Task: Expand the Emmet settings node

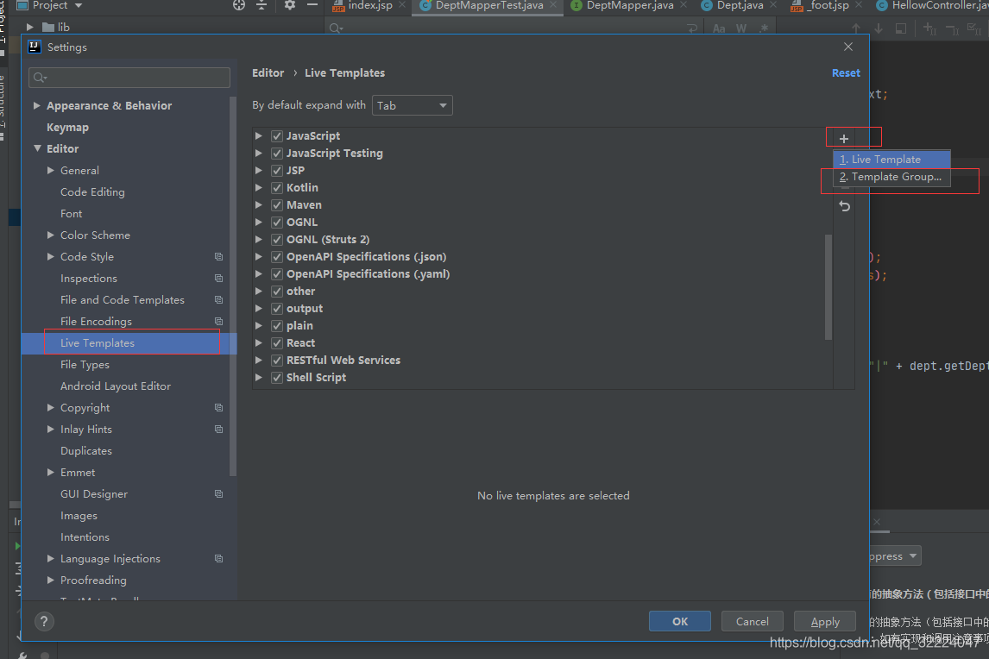Action: tap(50, 473)
